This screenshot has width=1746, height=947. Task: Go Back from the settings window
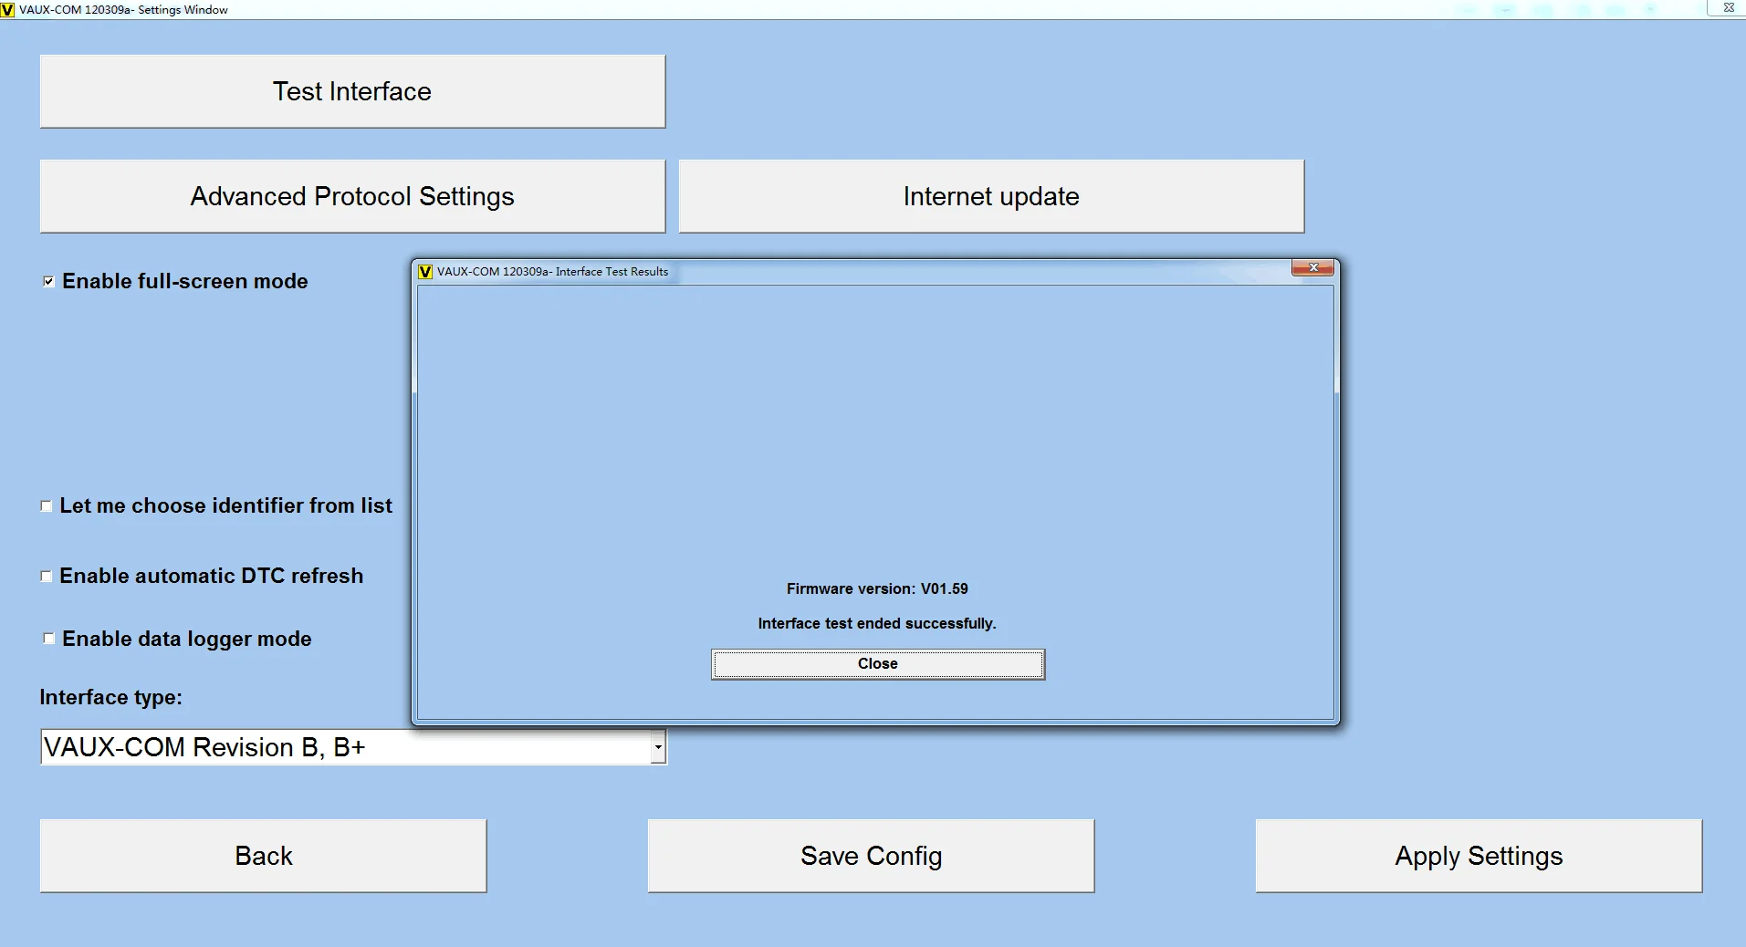[264, 856]
